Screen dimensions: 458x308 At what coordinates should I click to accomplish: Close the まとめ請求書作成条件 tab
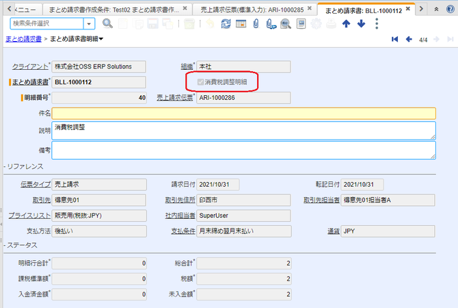[x=185, y=8]
